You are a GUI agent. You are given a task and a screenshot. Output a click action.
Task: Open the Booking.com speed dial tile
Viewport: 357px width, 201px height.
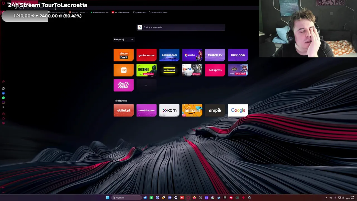click(x=169, y=55)
